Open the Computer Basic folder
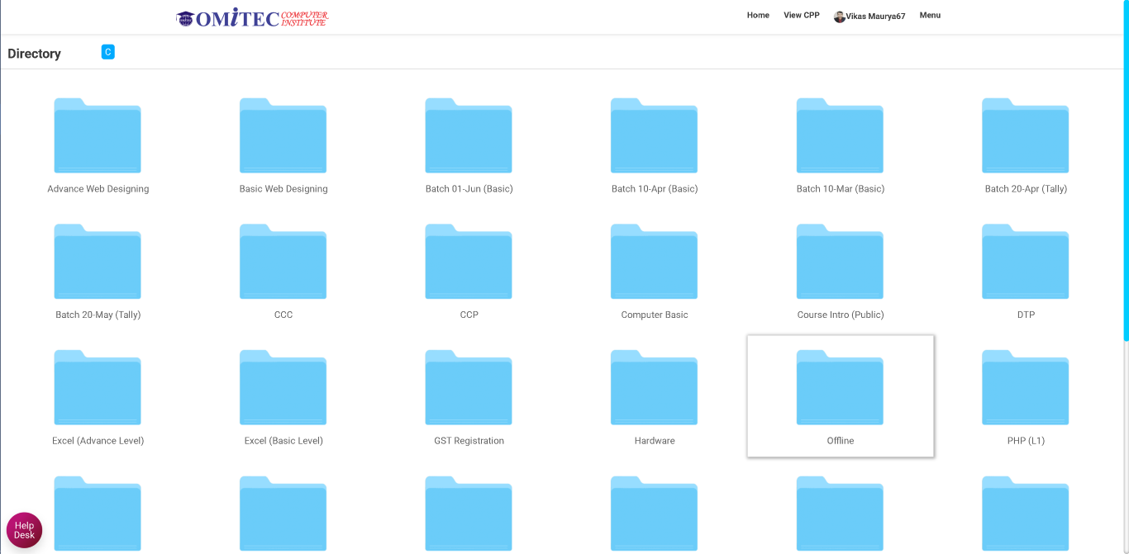The height and width of the screenshot is (554, 1129). (654, 262)
